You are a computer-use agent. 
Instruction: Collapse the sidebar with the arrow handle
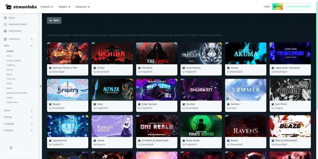(40, 86)
